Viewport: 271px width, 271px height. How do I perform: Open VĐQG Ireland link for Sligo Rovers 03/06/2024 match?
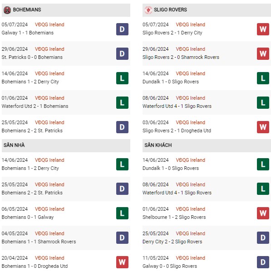[x=191, y=122]
